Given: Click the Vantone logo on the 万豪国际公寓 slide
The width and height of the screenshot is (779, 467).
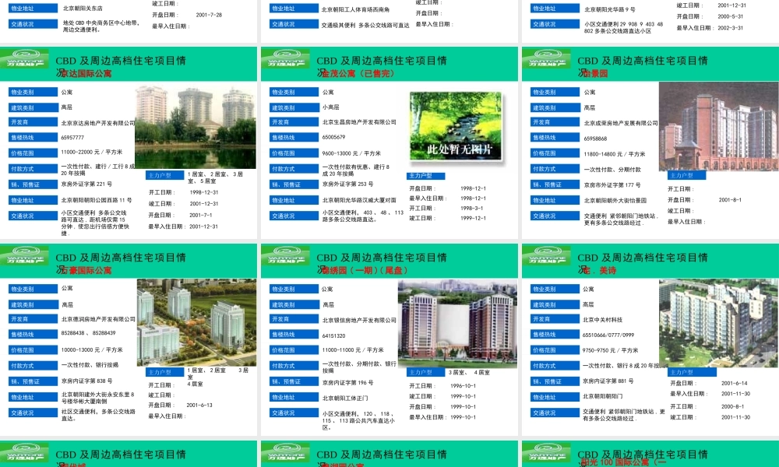Looking at the screenshot, I should point(25,258).
